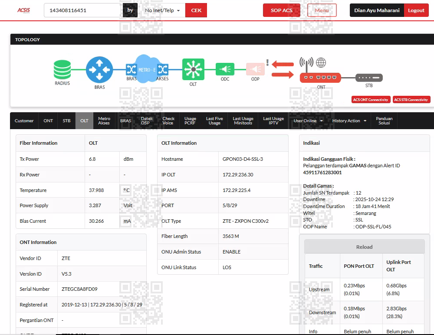The image size is (434, 335).
Task: Switch to Usage PCRF tab
Action: 190,121
